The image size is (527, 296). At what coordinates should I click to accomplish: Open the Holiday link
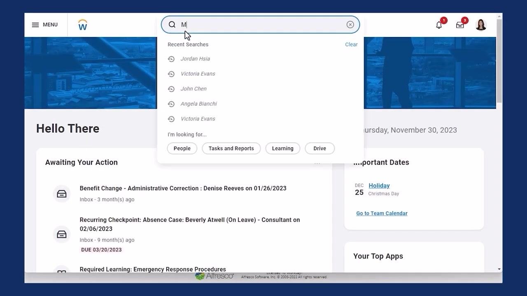coord(379,186)
